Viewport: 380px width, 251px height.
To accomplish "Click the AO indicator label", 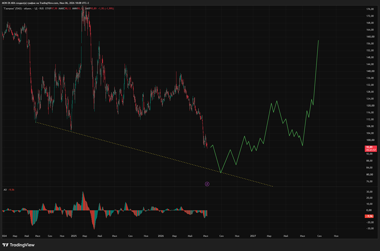I will pos(5,190).
